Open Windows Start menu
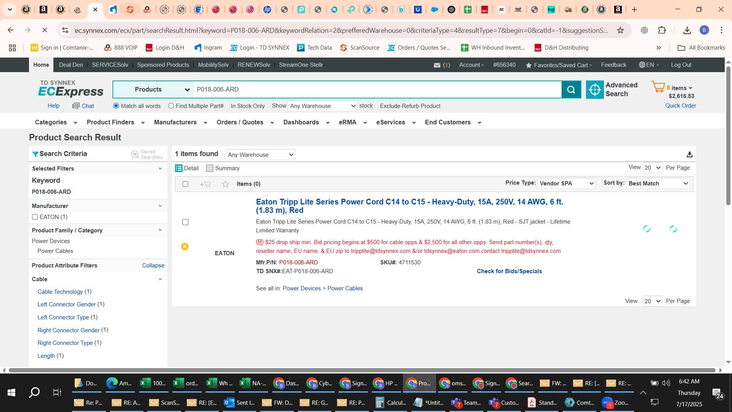 point(11,392)
